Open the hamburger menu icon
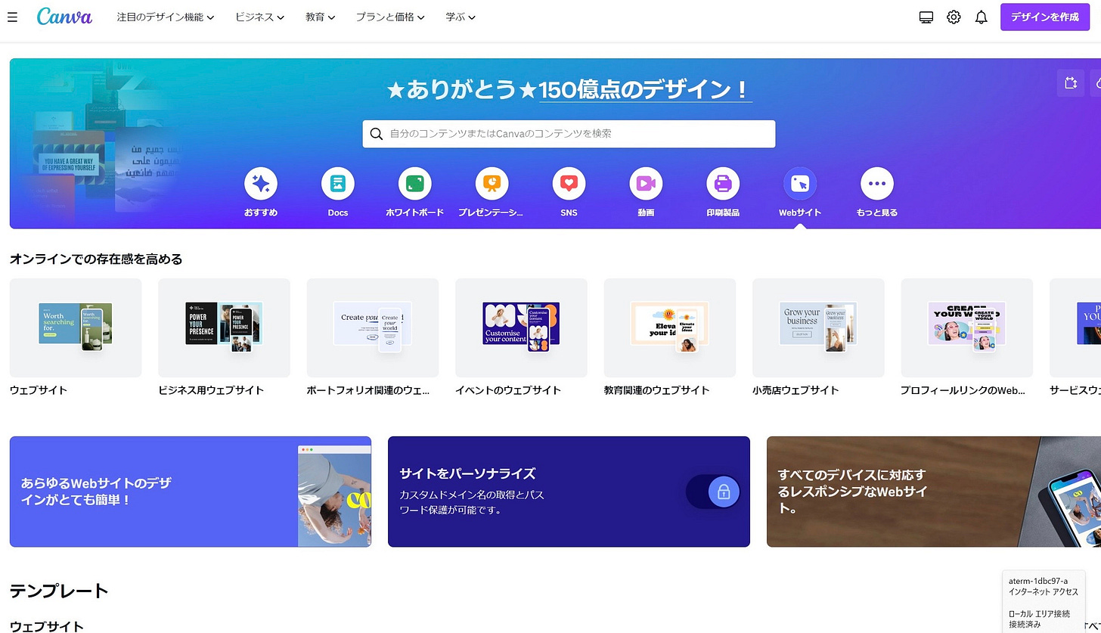Image resolution: width=1101 pixels, height=633 pixels. pyautogui.click(x=12, y=17)
